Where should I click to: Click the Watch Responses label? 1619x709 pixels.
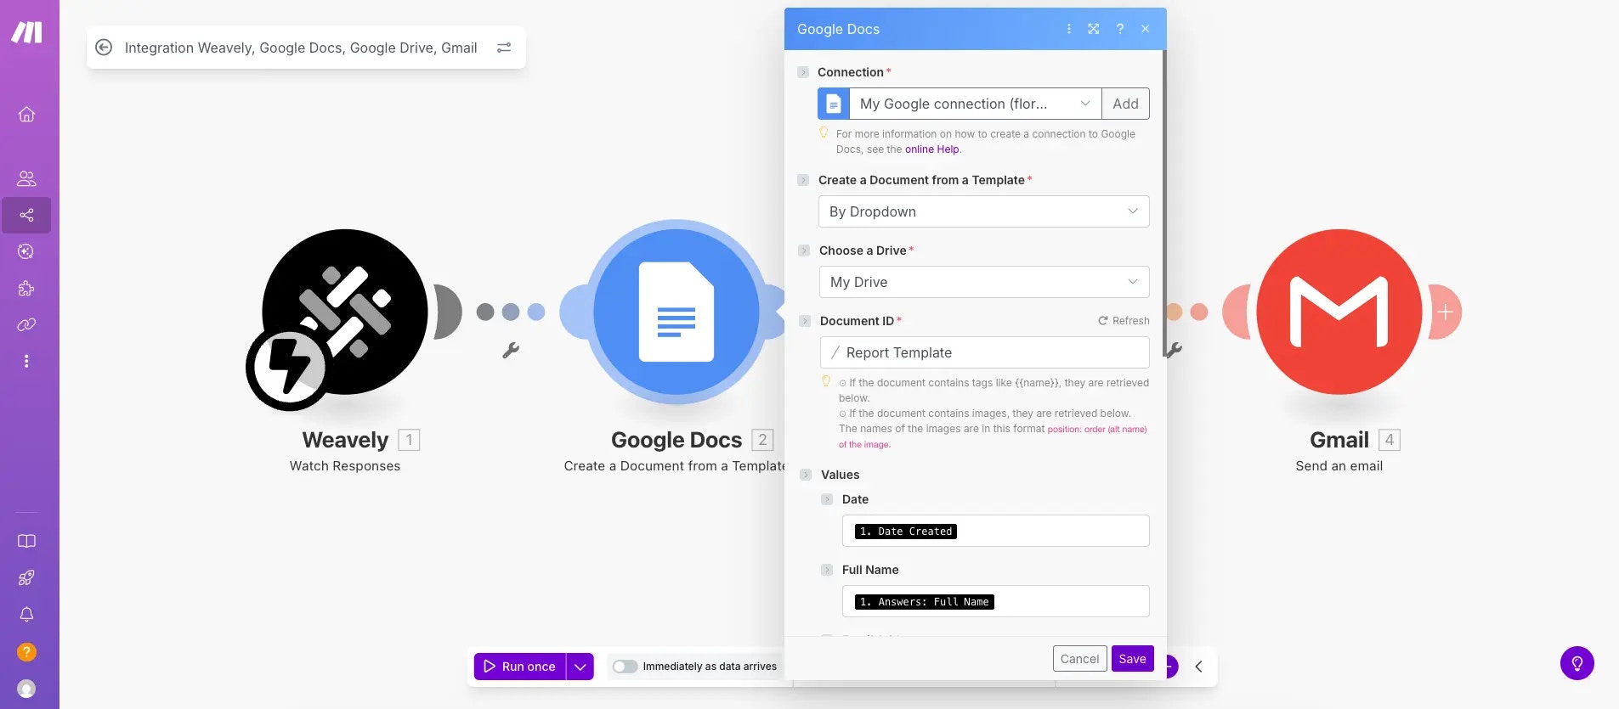(x=345, y=466)
